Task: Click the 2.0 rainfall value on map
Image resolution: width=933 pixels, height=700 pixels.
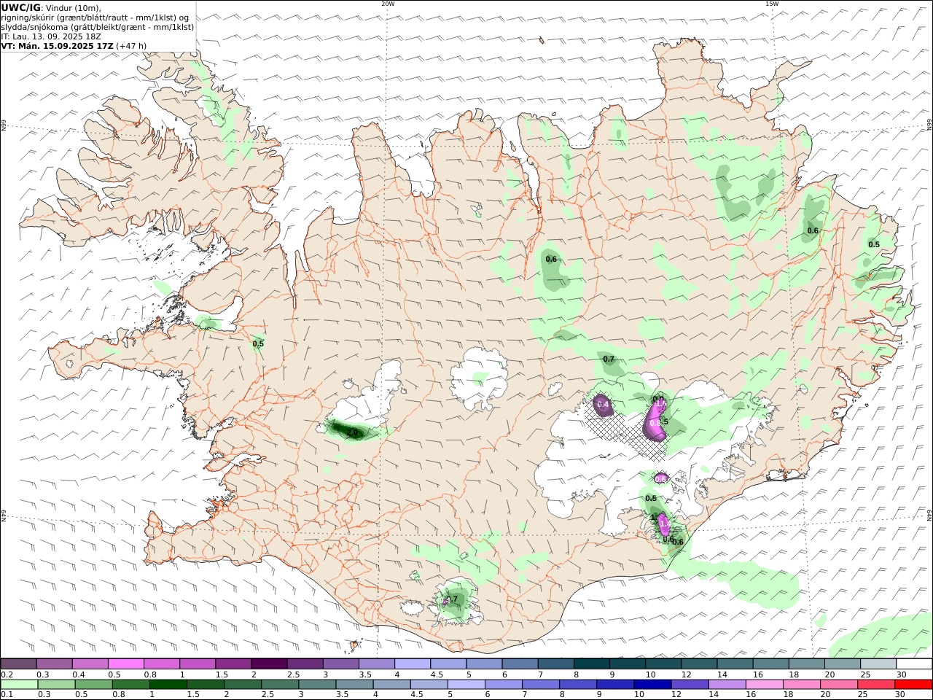Action: (x=352, y=433)
